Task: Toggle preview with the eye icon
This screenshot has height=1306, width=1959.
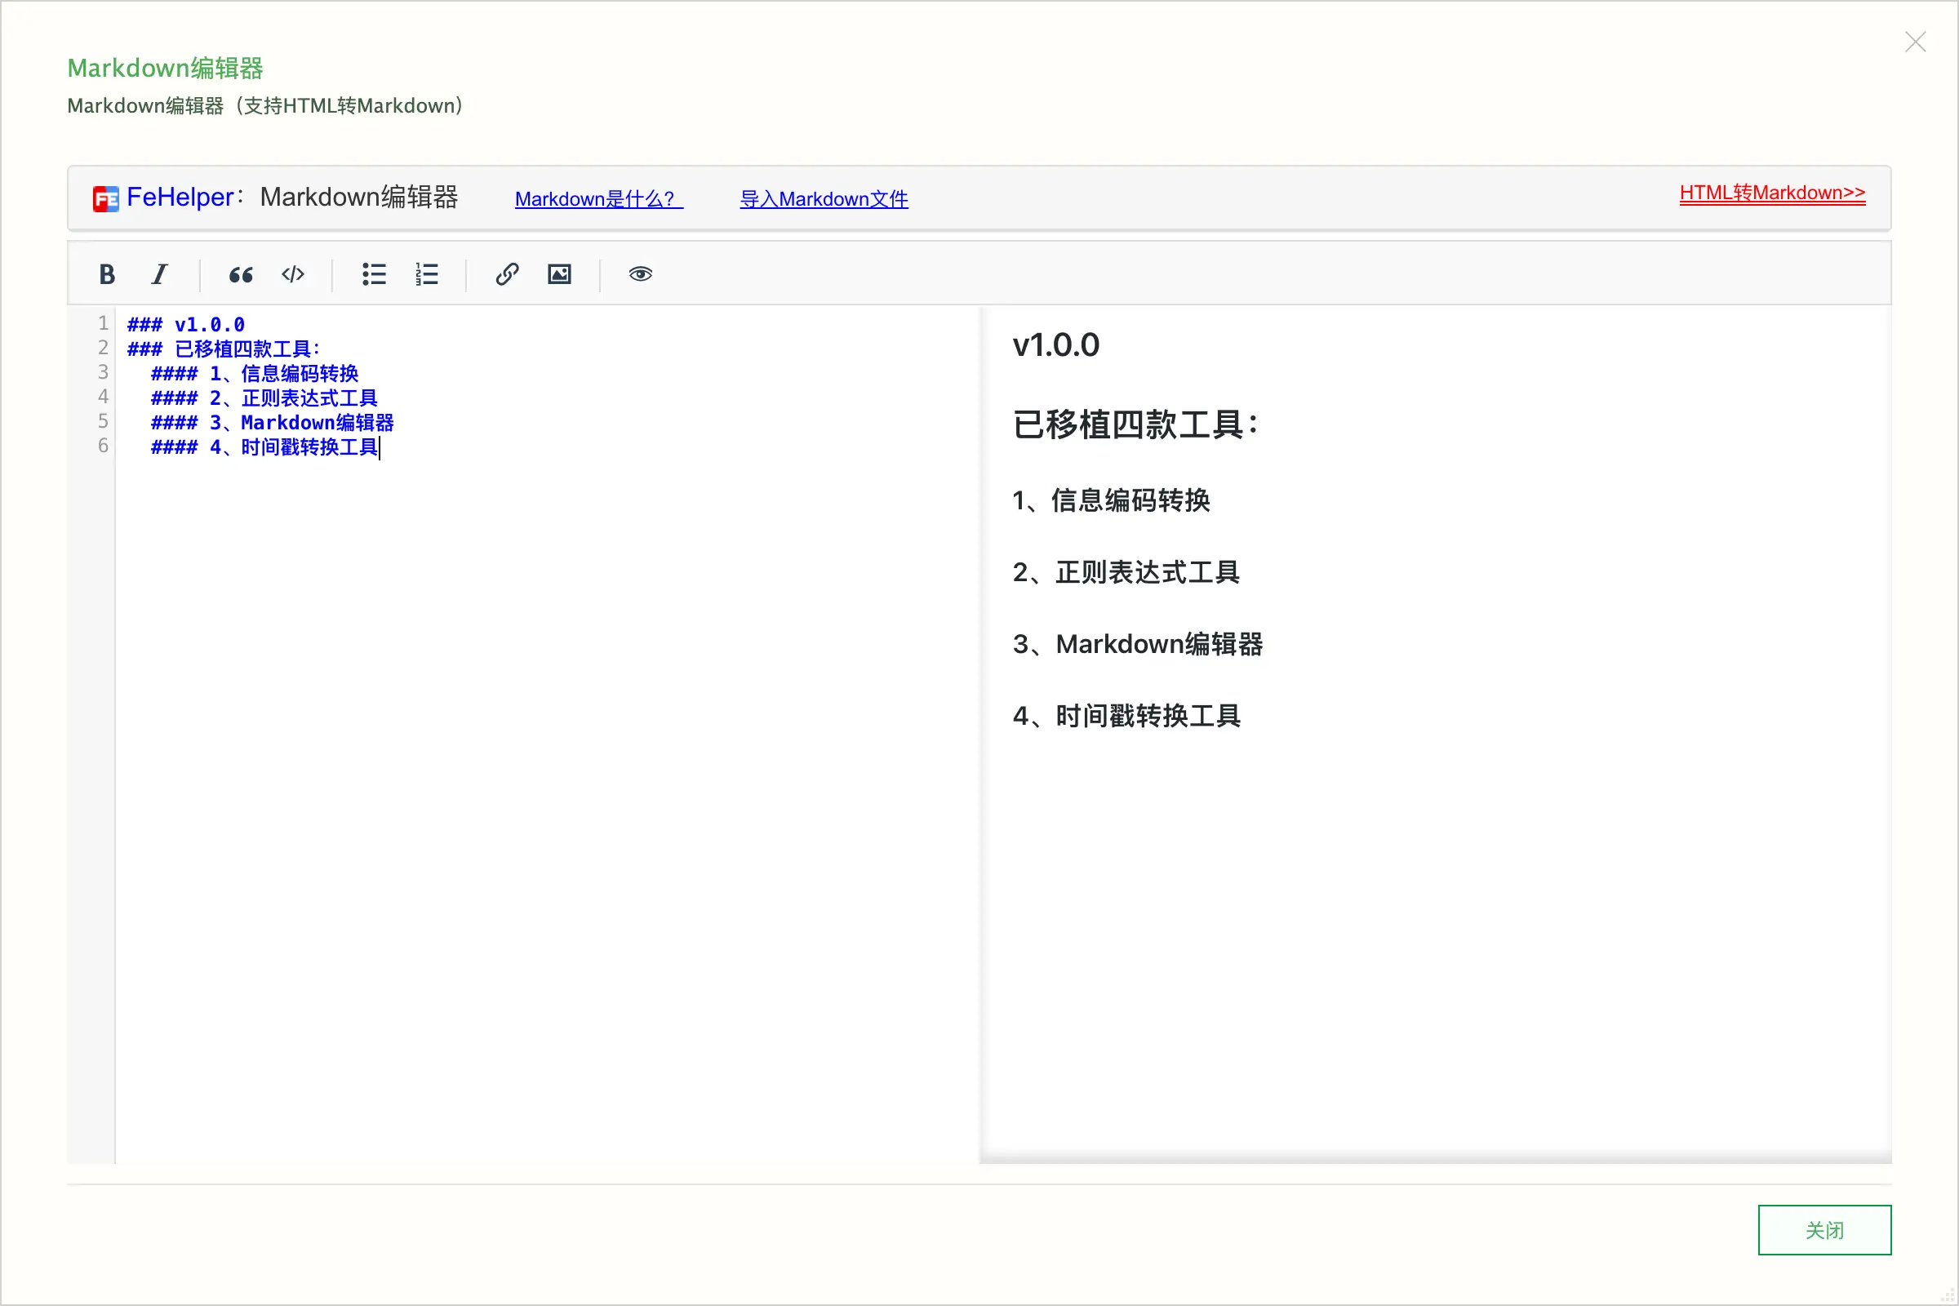Action: point(641,274)
